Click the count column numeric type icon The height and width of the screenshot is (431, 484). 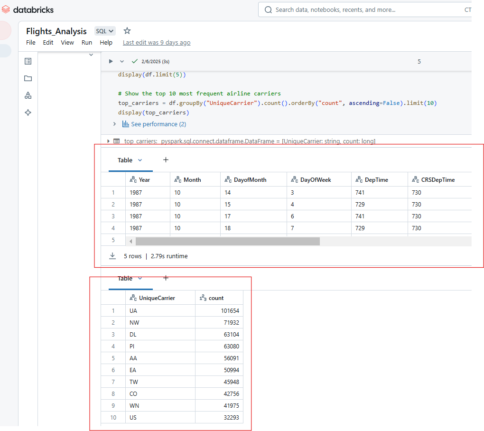(x=203, y=298)
